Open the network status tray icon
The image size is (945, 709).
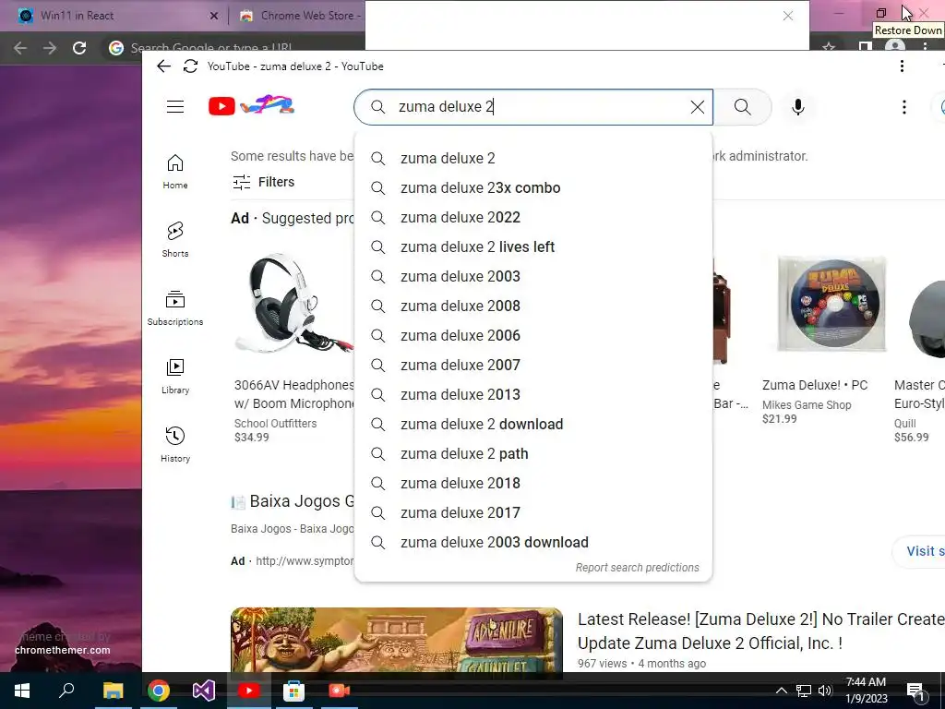pos(804,691)
